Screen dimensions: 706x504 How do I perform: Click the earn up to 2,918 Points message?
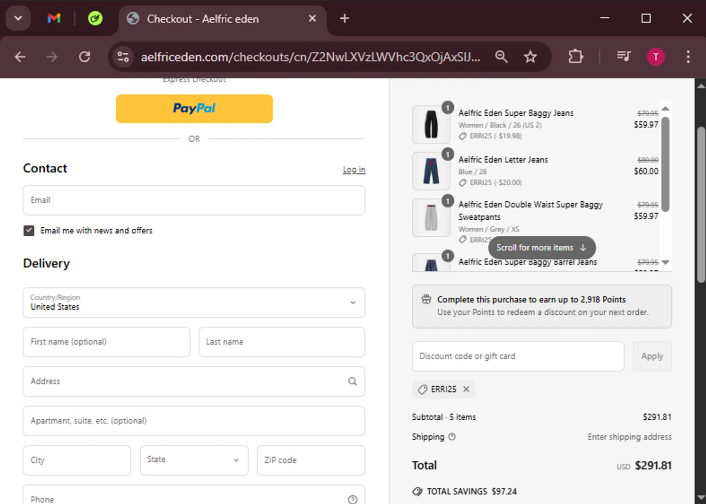click(531, 300)
